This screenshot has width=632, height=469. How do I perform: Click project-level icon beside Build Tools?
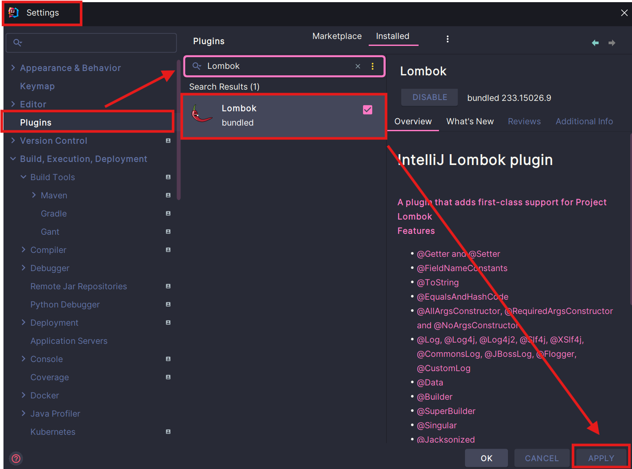[168, 177]
